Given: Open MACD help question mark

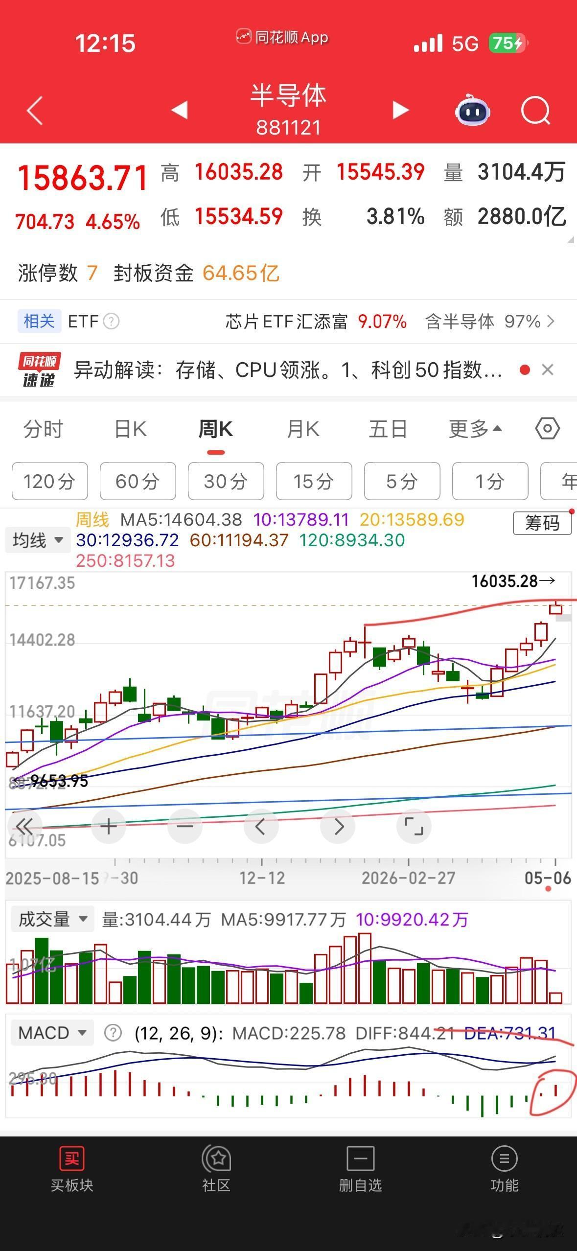Looking at the screenshot, I should pyautogui.click(x=113, y=1033).
